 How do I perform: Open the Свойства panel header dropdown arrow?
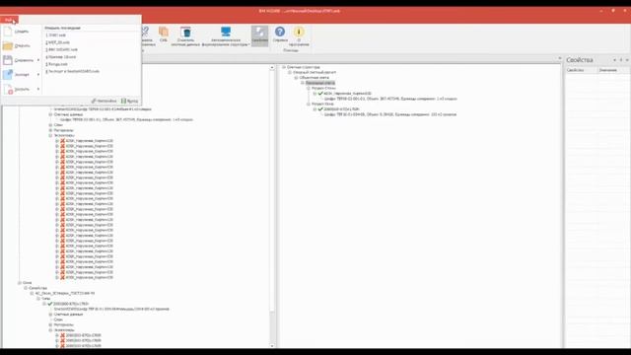(x=614, y=60)
